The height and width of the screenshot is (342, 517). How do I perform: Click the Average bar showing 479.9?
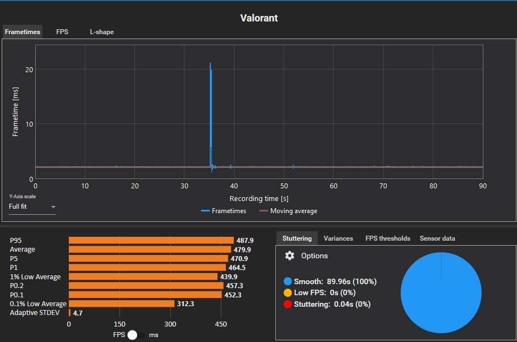pyautogui.click(x=150, y=249)
